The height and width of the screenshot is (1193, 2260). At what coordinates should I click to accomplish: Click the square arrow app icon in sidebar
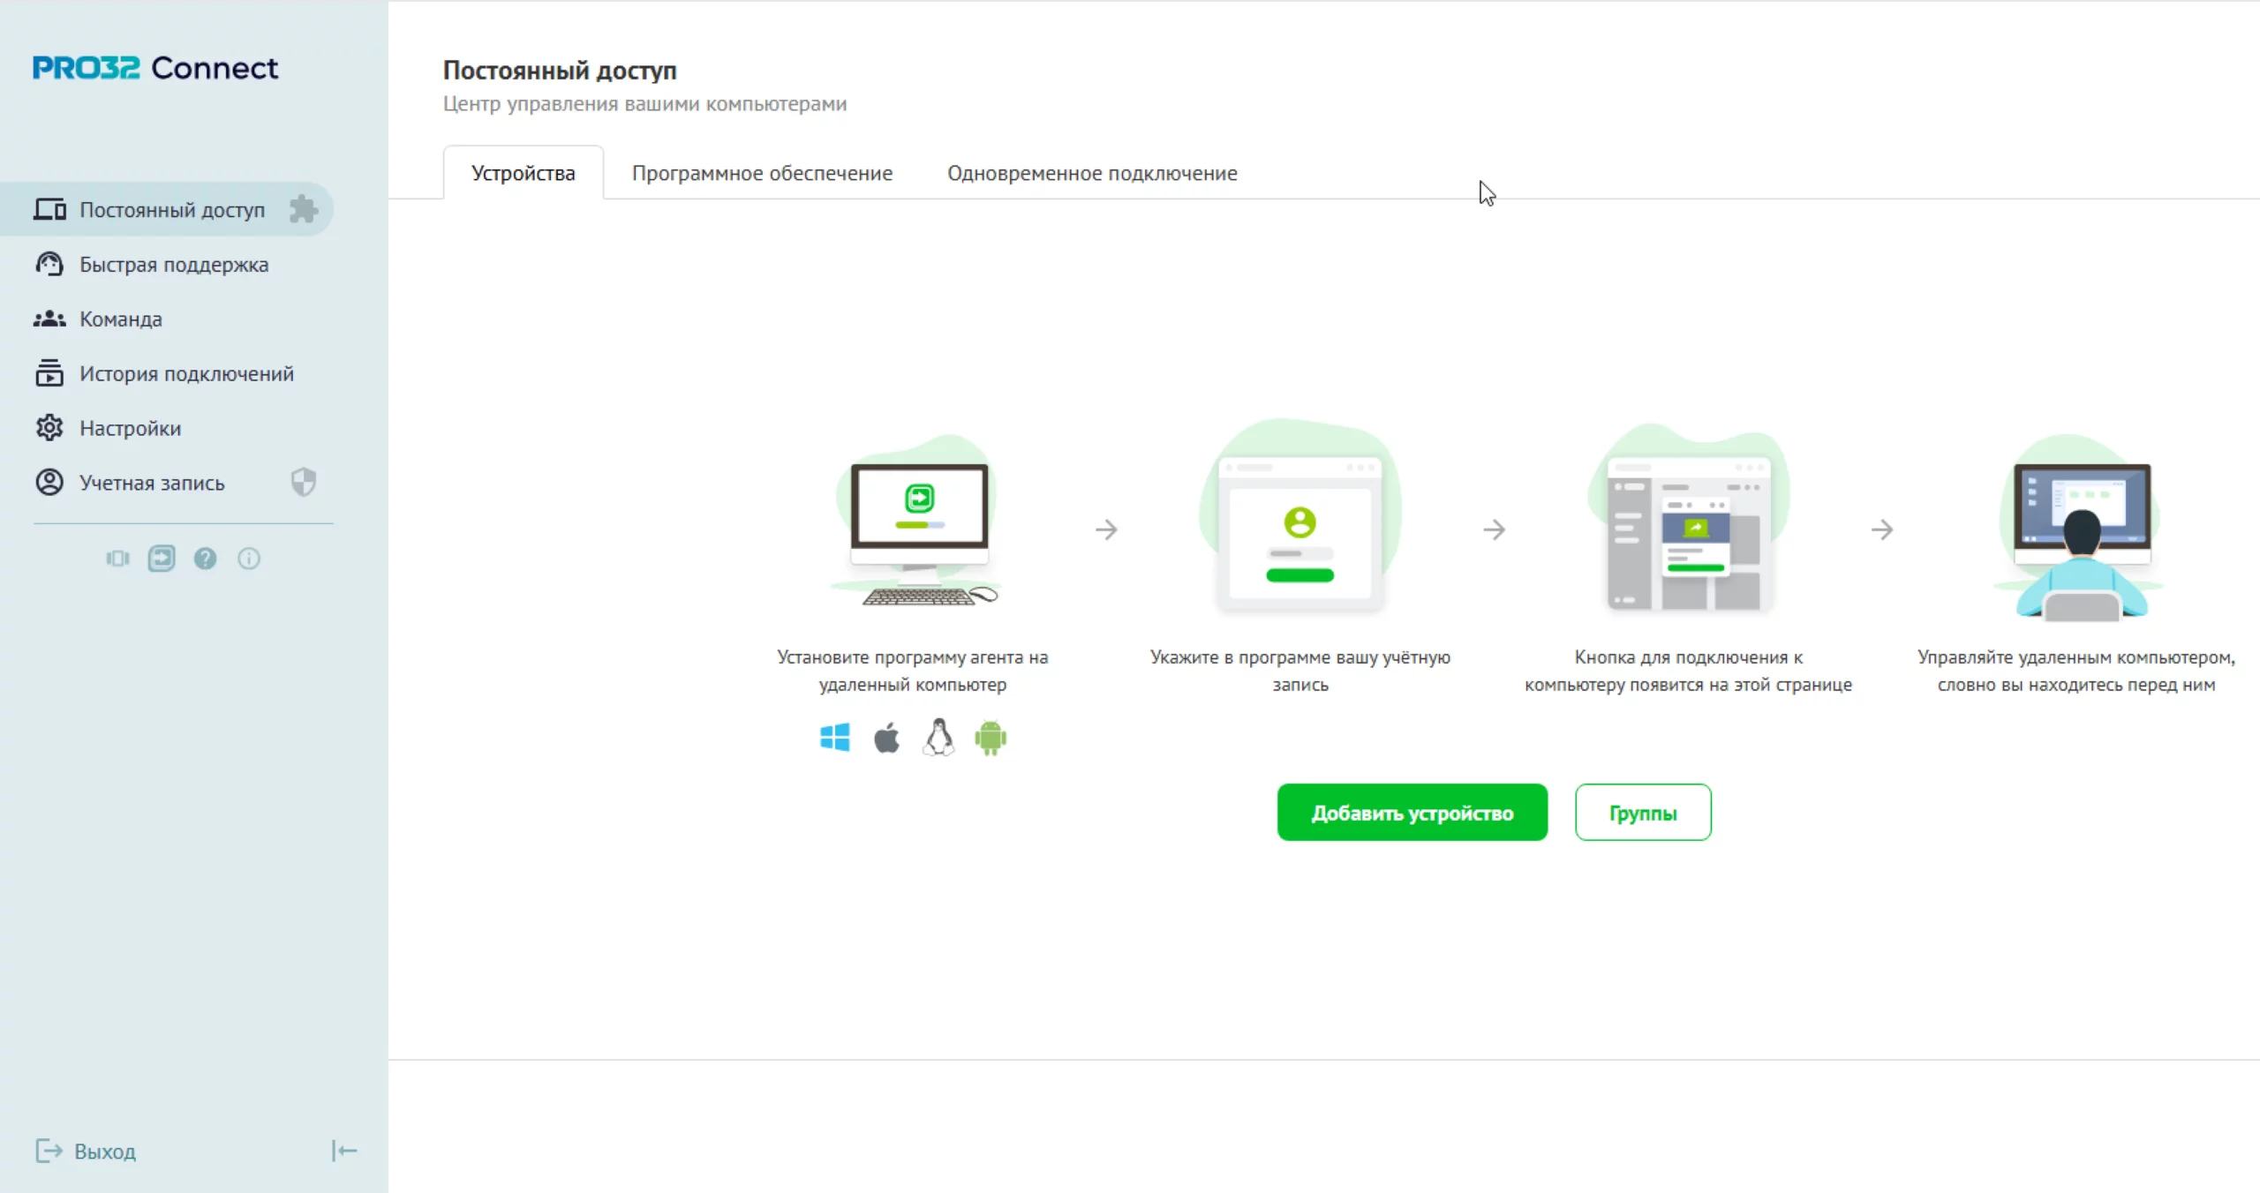pos(162,559)
